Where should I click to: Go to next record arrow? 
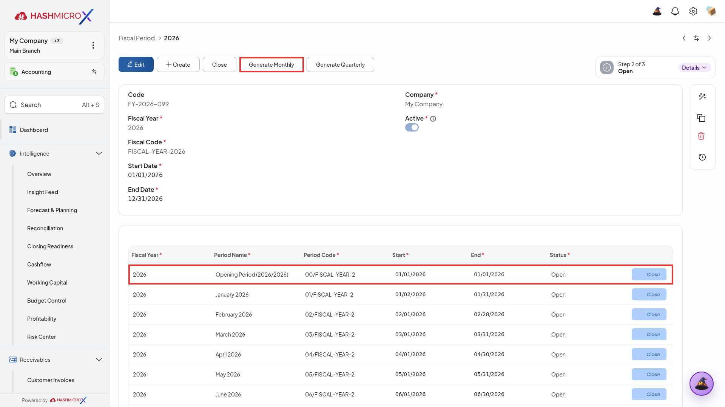pyautogui.click(x=710, y=38)
